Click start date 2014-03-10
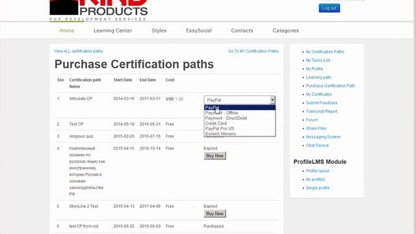The width and height of the screenshot is (416, 234). (x=124, y=98)
